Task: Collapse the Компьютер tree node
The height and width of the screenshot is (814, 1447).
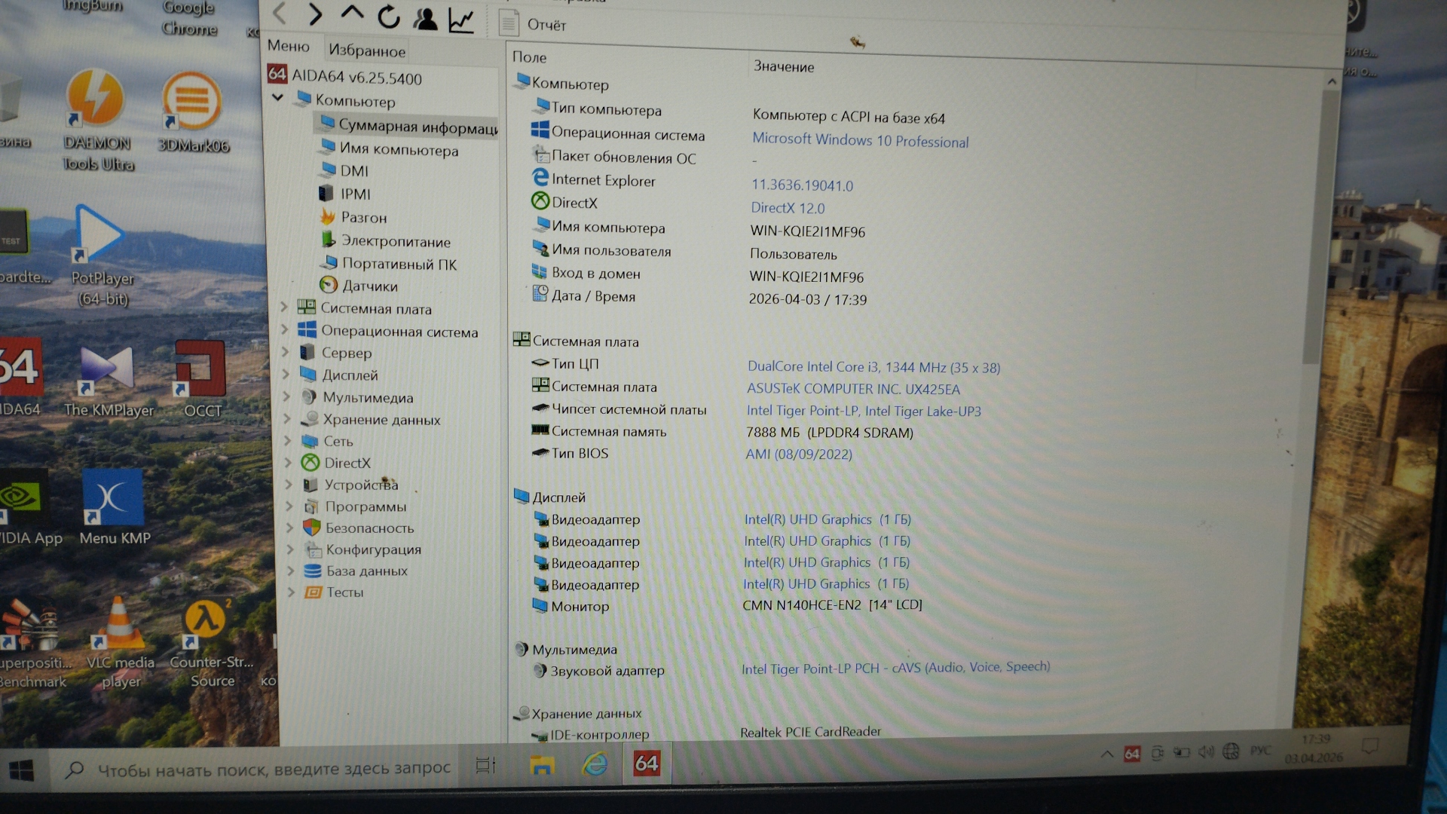Action: [x=278, y=98]
